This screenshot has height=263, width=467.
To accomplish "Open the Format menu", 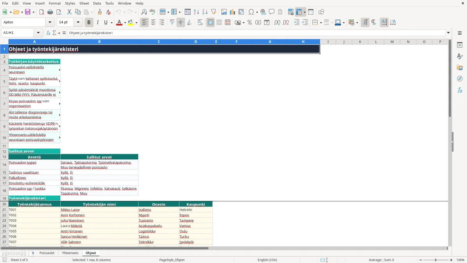I will pos(55,3).
